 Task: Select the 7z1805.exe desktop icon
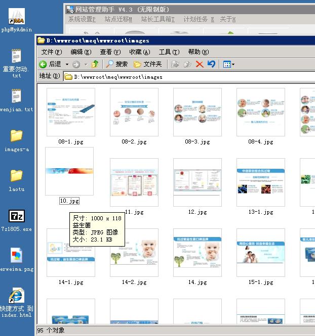click(x=17, y=217)
